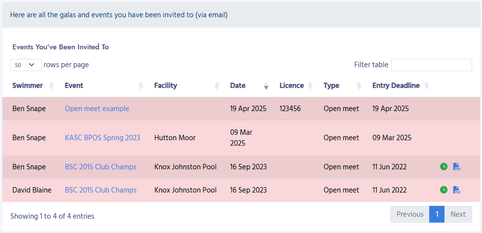
Task: Sort table by Swimmer column arrows
Action: 52,86
